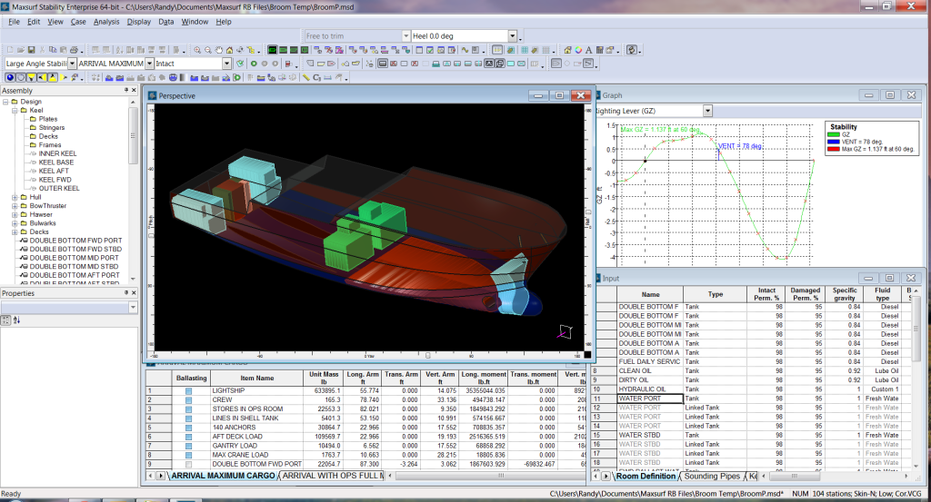Click the Item Name column header
The height and width of the screenshot is (502, 931).
[257, 379]
